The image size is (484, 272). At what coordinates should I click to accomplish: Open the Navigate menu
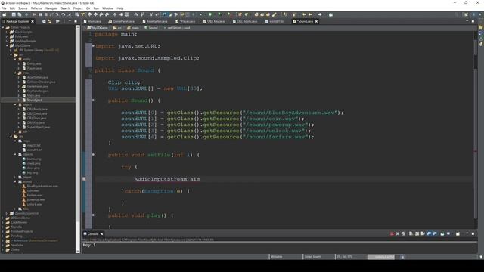click(51, 8)
